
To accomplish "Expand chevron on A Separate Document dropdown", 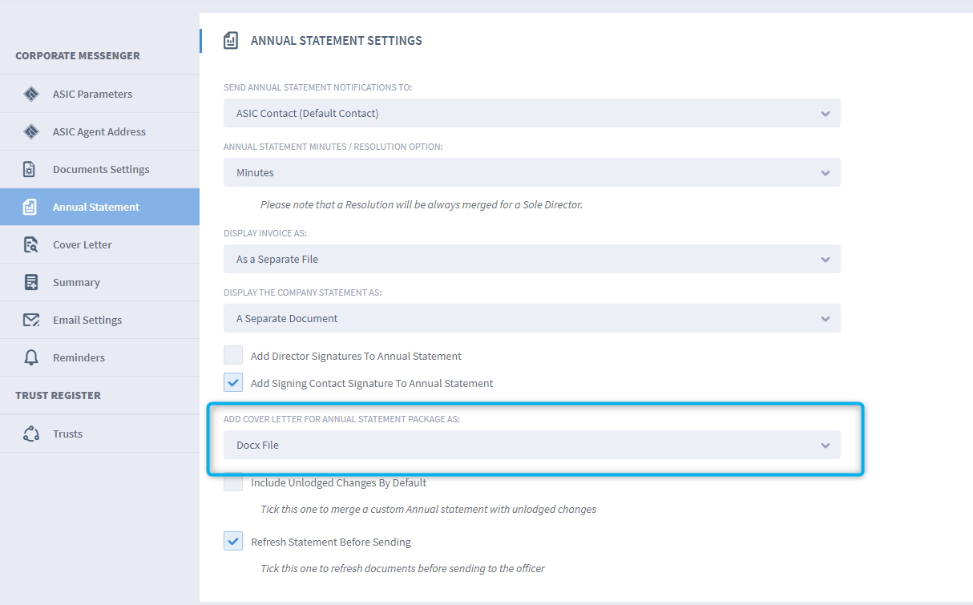I will 826,319.
